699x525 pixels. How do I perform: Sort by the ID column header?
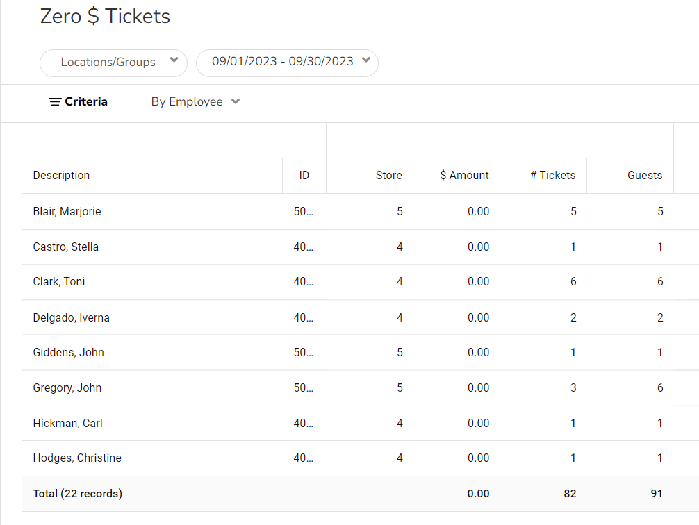point(304,176)
